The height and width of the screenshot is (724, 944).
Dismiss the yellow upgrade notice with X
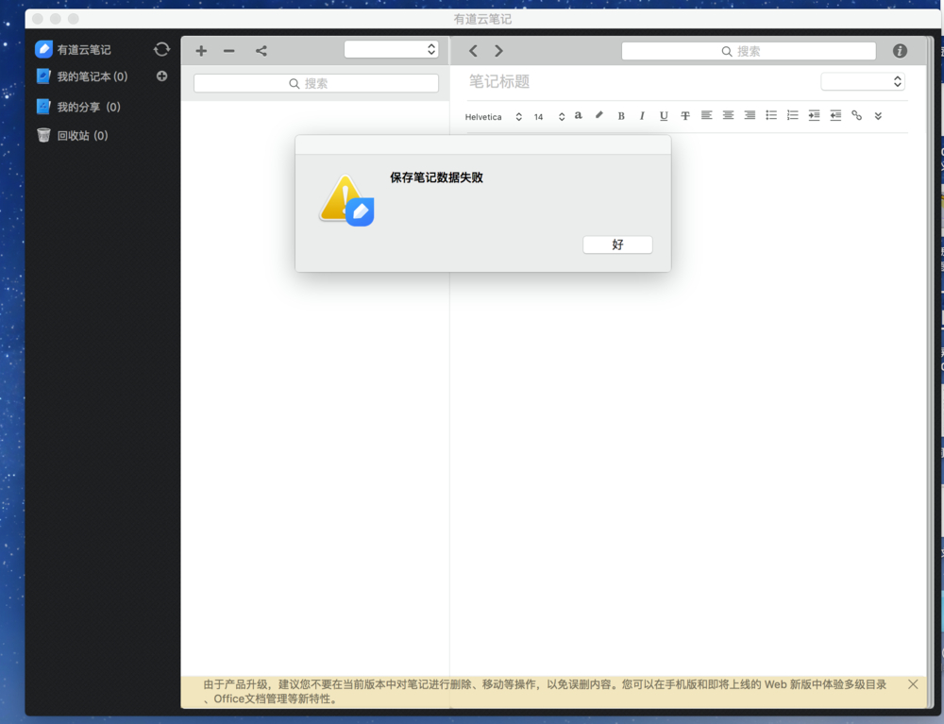(913, 684)
